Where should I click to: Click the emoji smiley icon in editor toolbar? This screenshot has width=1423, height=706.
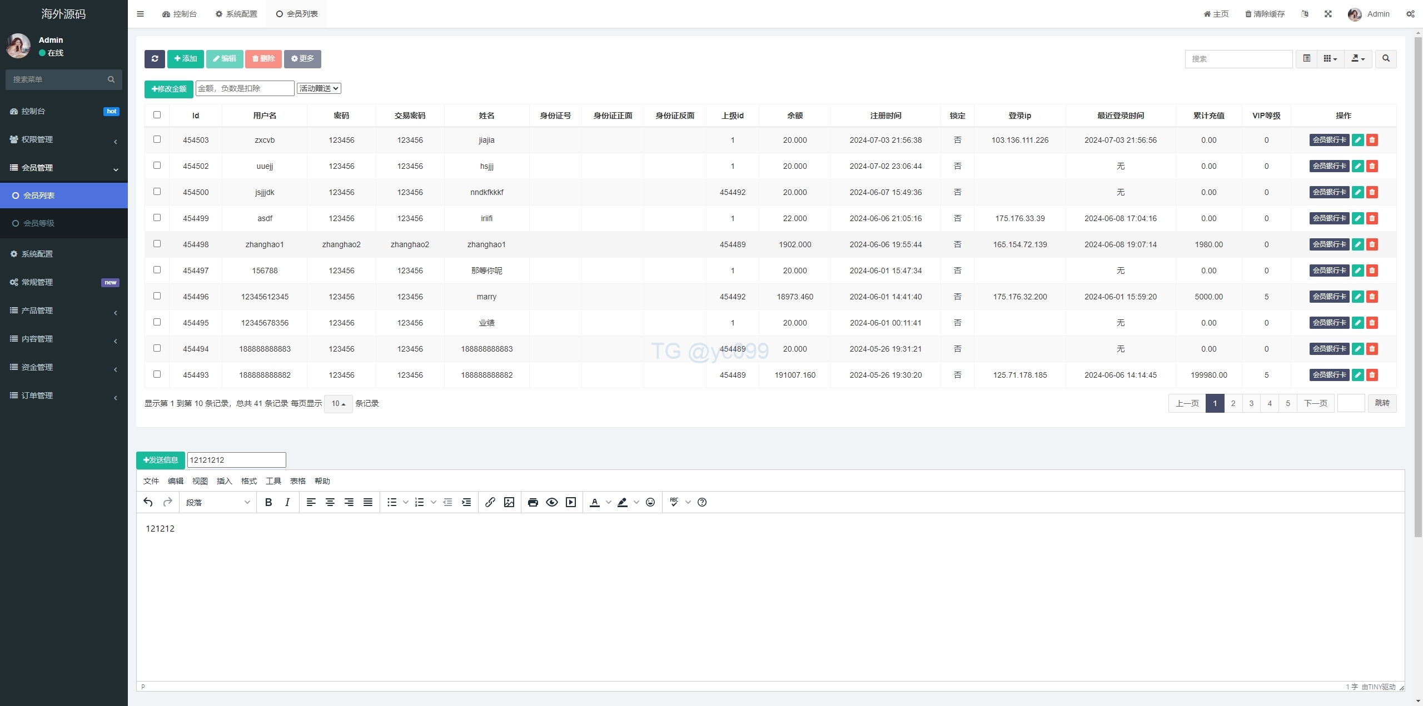click(x=650, y=502)
